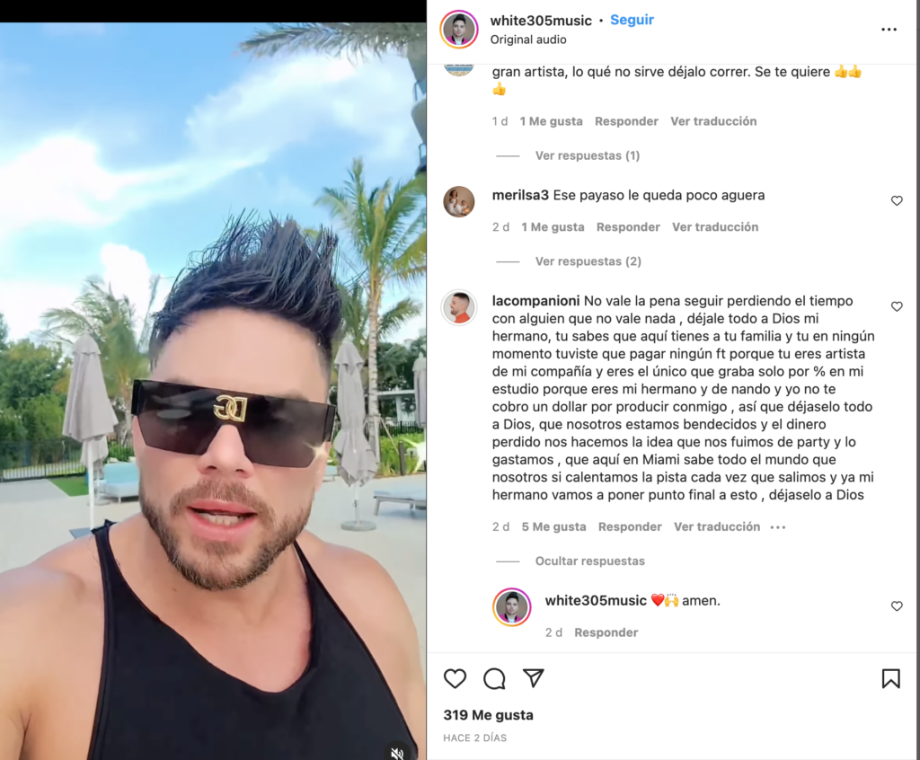View likes on lacompanioni's comment (5 Me gusta)
Viewport: 920px width, 760px height.
pos(553,527)
